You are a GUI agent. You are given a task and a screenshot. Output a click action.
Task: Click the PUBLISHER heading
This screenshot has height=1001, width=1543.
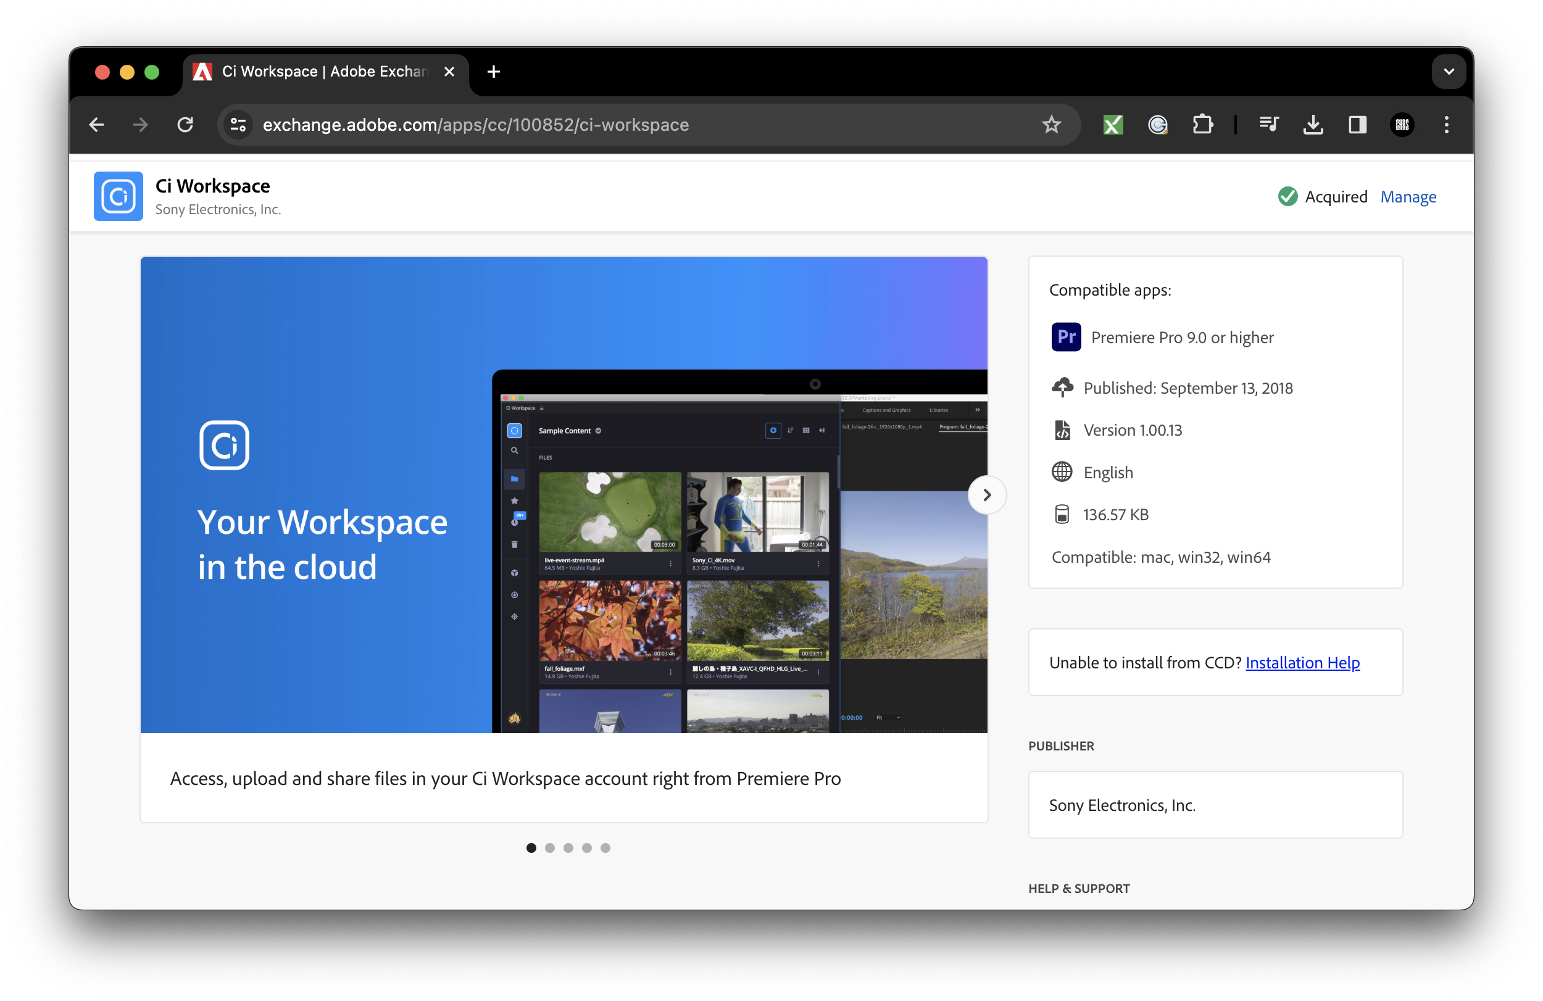pyautogui.click(x=1062, y=746)
